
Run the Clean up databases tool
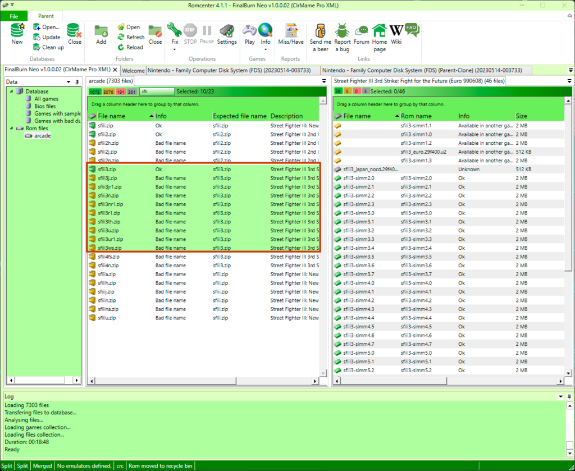point(48,47)
